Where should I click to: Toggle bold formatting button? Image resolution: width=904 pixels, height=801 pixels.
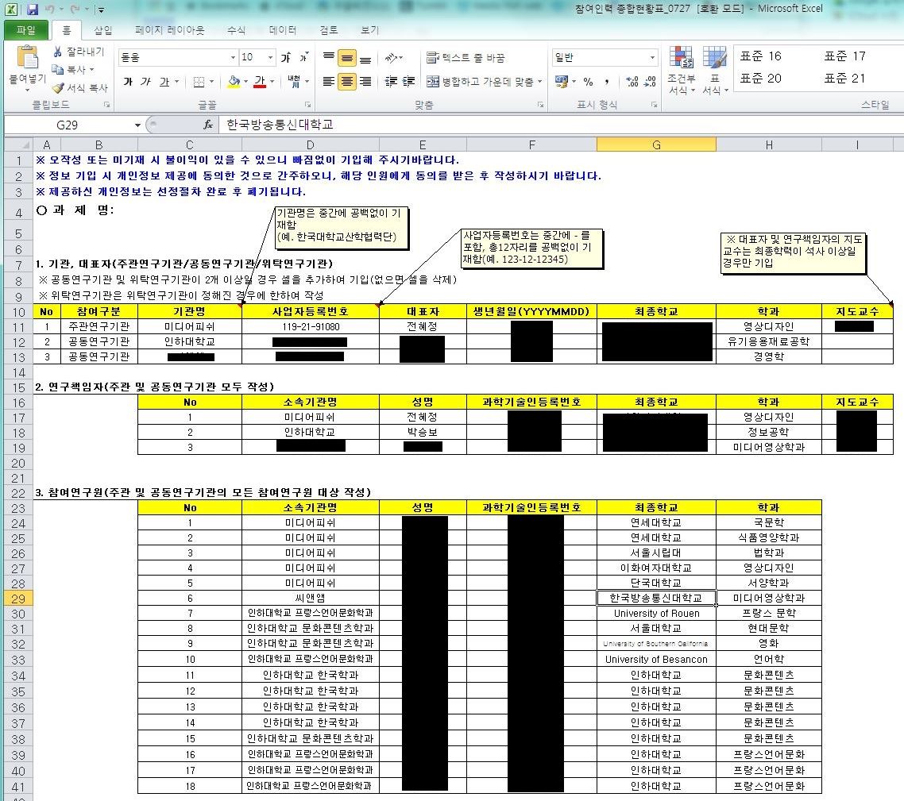pyautogui.click(x=128, y=82)
